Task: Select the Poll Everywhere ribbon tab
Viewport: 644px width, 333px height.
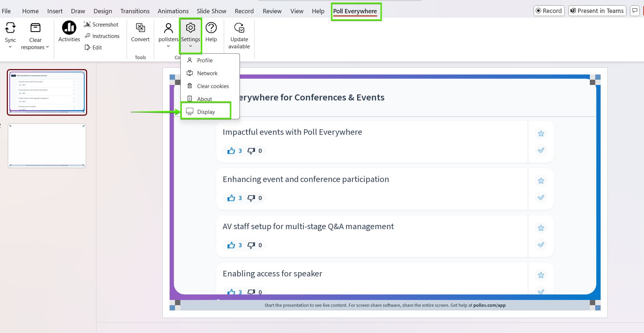Action: [355, 11]
